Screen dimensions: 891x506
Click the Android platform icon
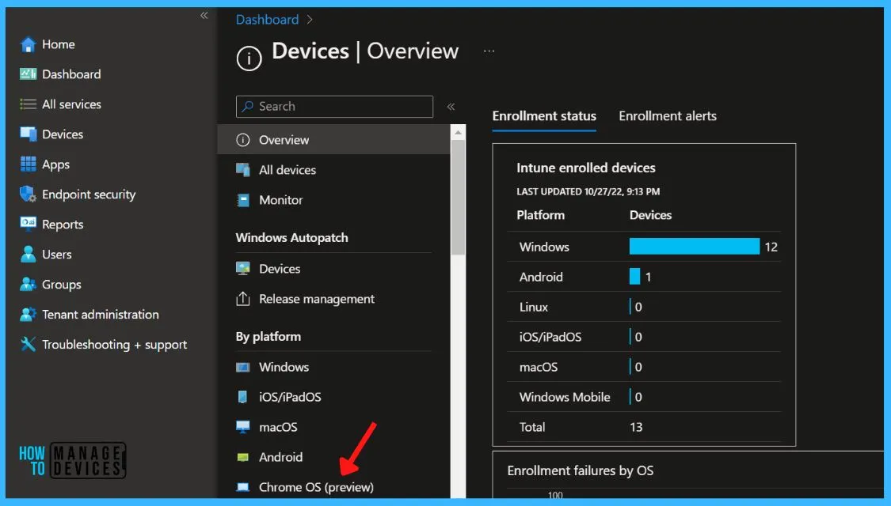click(242, 457)
